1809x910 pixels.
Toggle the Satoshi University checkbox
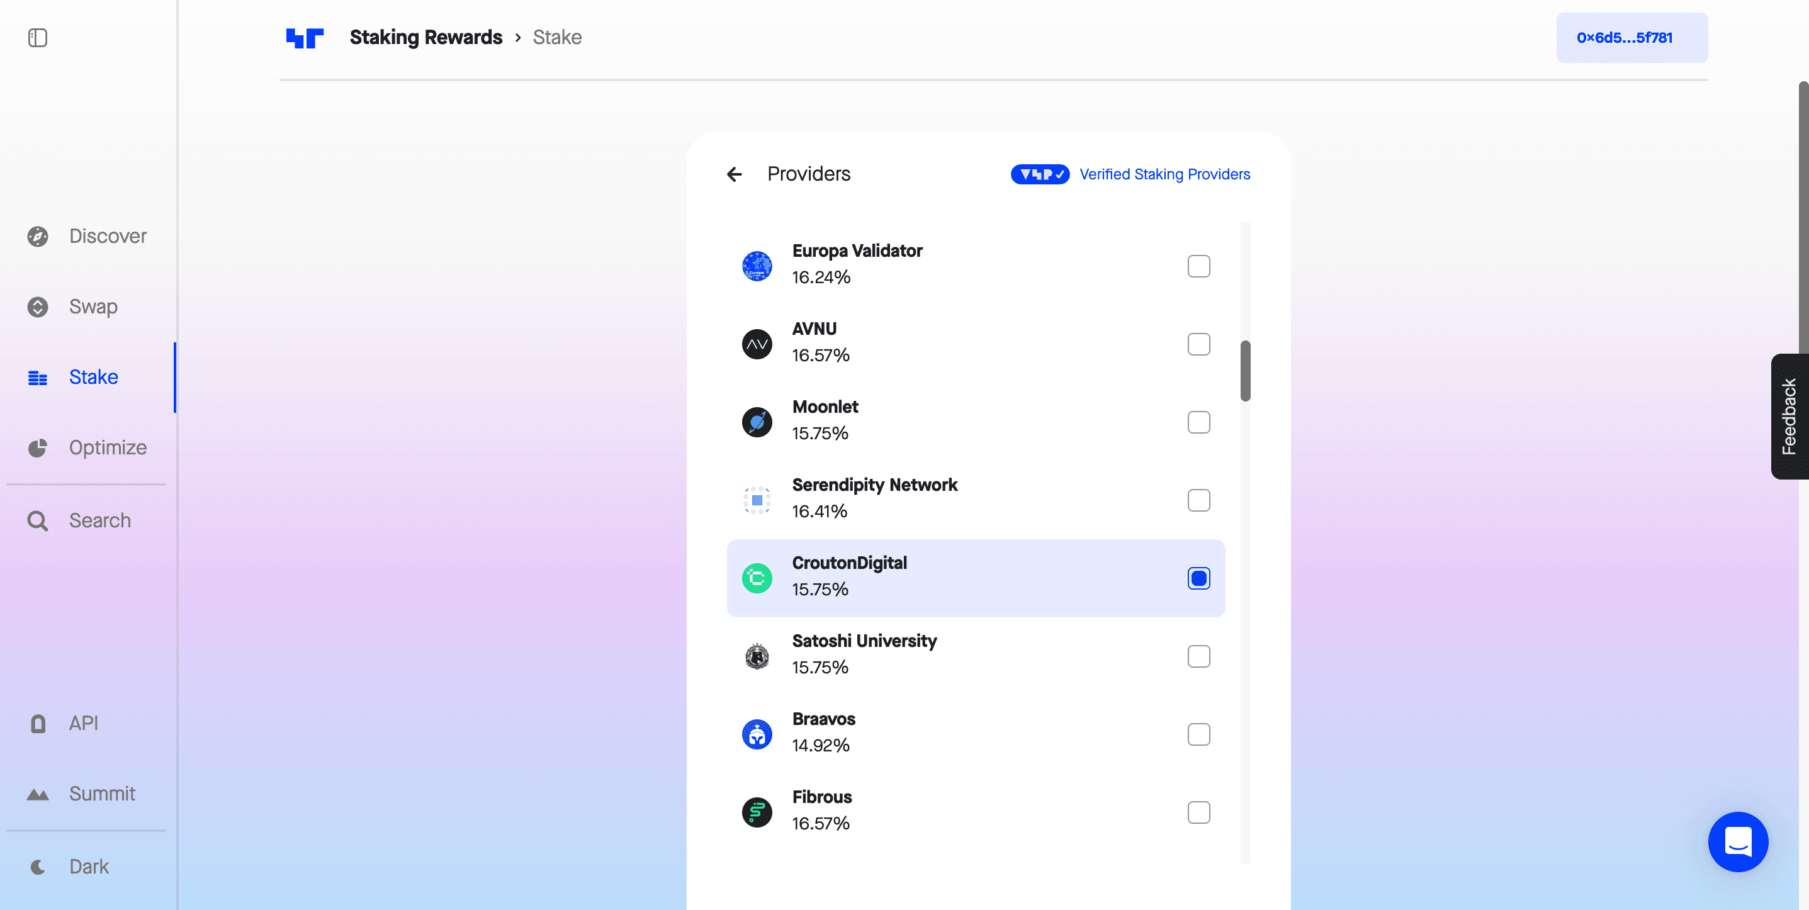(x=1198, y=656)
